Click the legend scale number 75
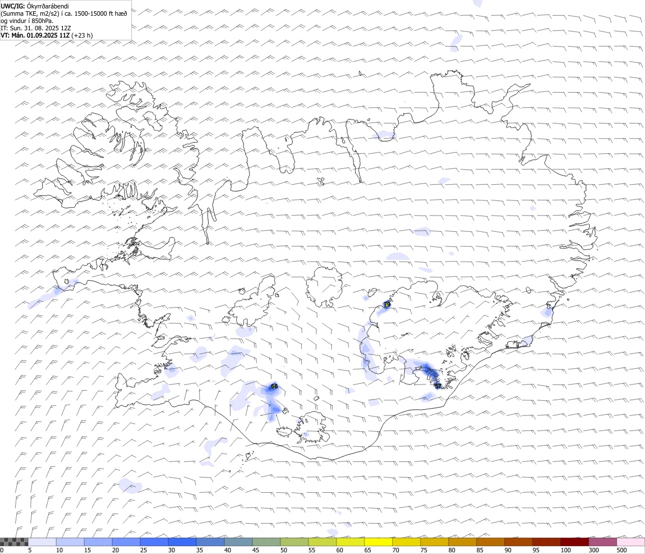 [x=424, y=550]
